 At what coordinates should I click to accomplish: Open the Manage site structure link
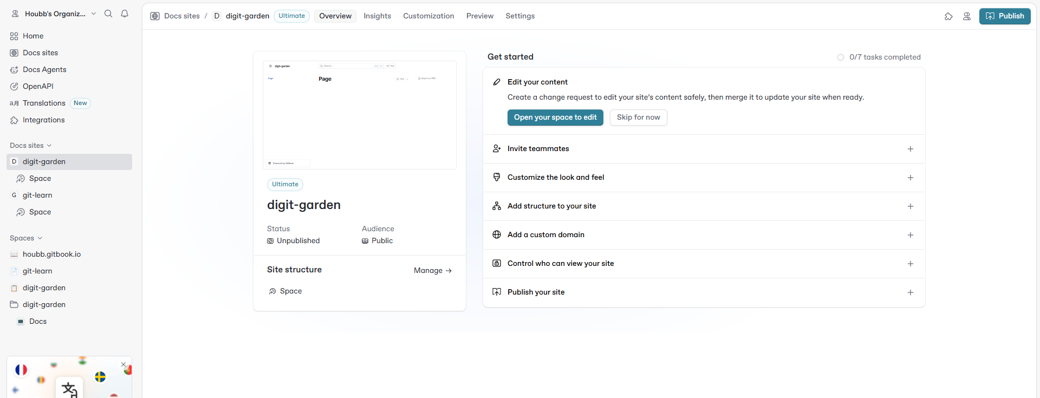432,271
